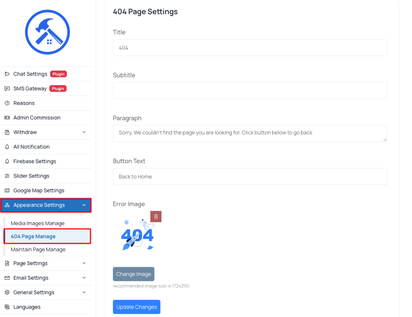Click the Appearance Settings icon

point(7,205)
